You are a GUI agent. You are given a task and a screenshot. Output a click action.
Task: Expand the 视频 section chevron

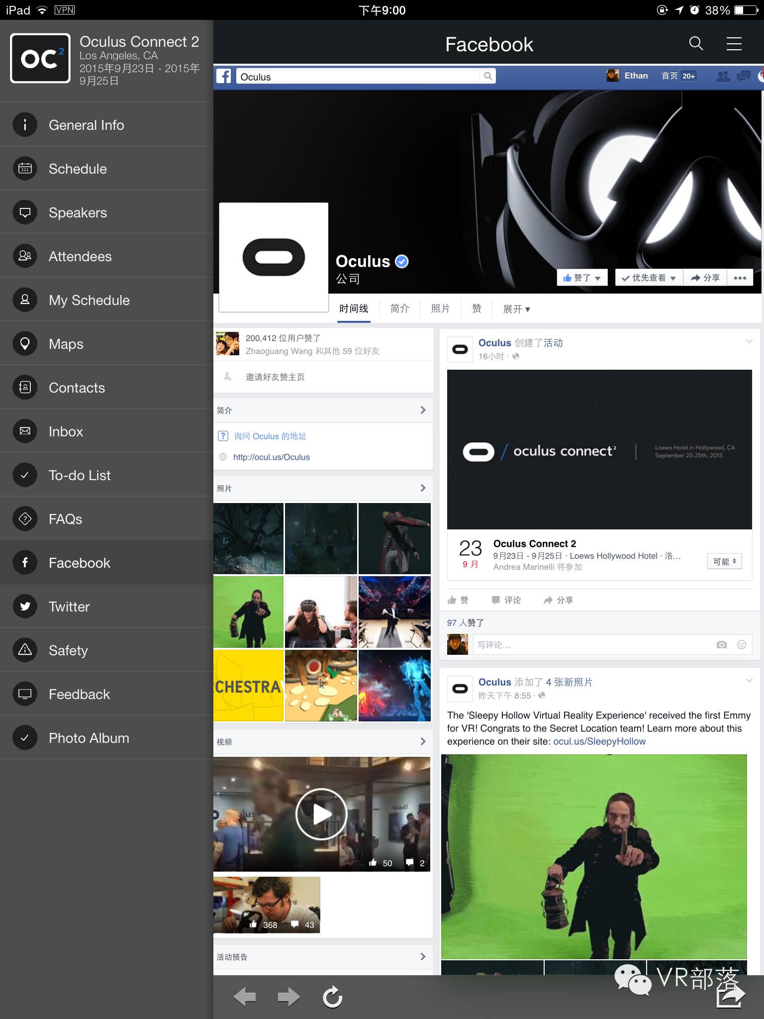423,741
